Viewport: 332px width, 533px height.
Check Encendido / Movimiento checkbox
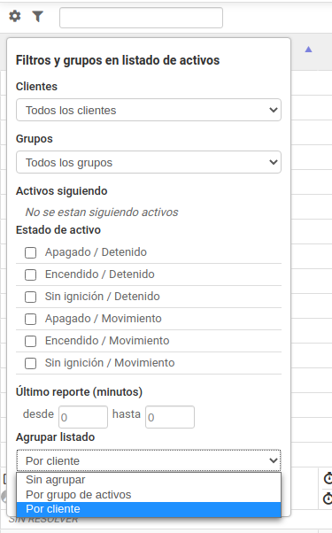click(31, 341)
